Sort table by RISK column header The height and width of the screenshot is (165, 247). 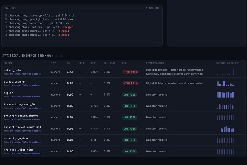tap(124, 63)
